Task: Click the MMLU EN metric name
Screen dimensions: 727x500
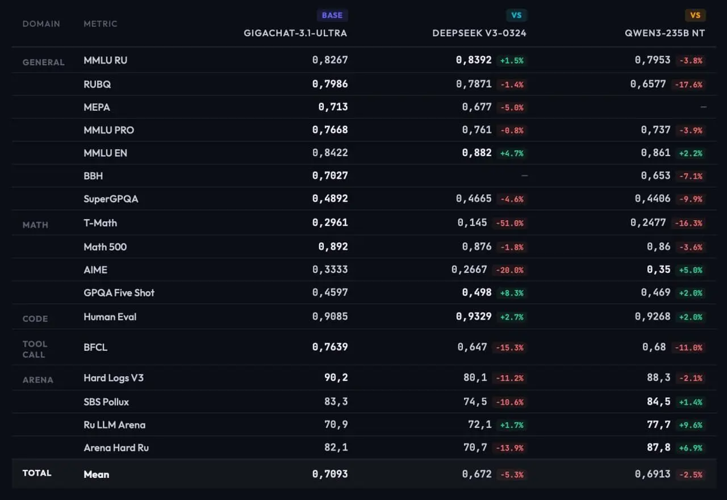Action: pyautogui.click(x=106, y=153)
